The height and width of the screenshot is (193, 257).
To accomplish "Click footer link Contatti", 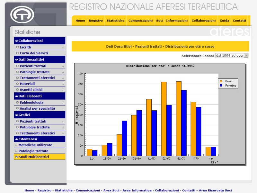I will 189,190.
